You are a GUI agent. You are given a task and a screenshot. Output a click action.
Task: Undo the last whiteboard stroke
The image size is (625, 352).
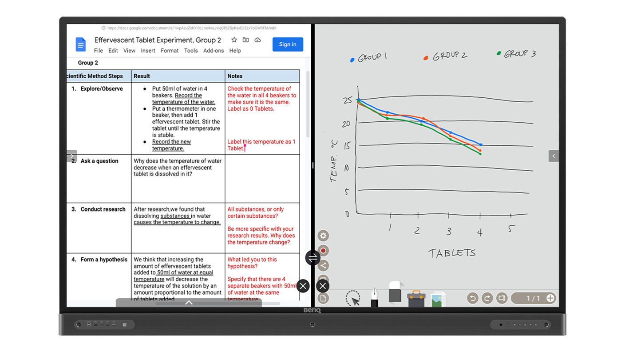[472, 298]
